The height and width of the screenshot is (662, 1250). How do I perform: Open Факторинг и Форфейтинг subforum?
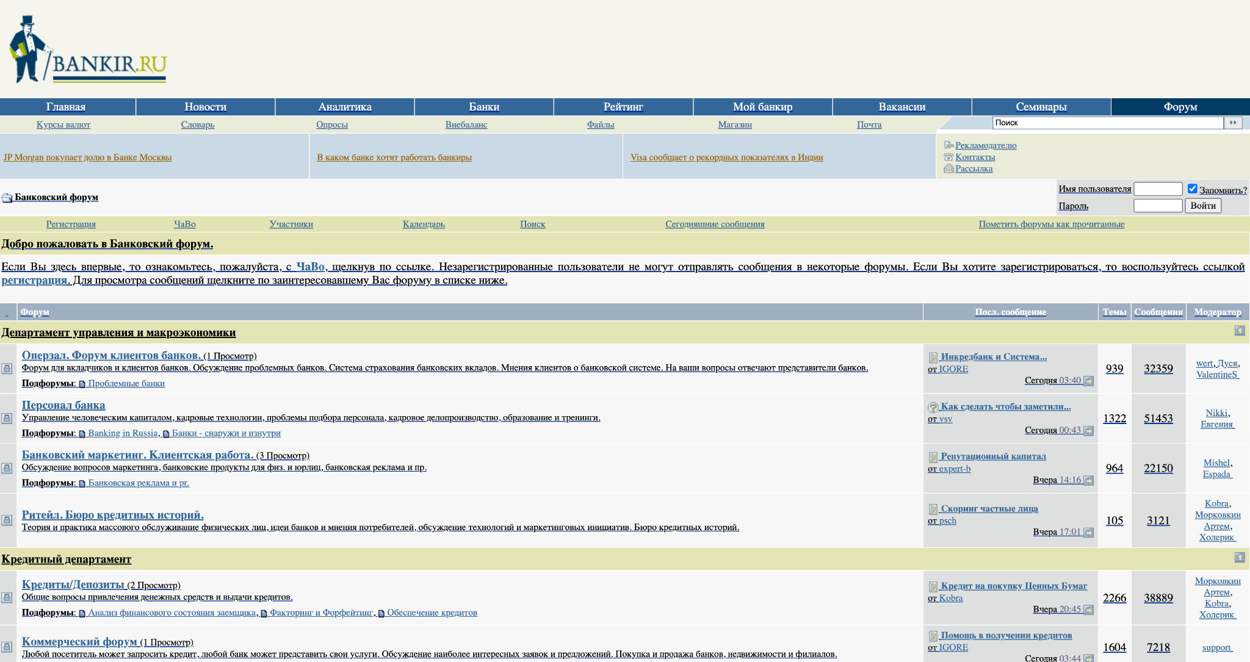[x=321, y=613]
